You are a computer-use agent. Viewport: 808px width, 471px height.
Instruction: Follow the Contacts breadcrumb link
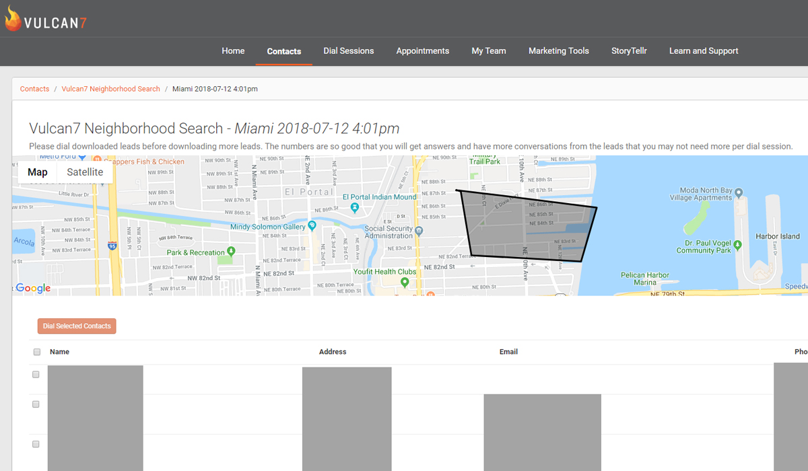[x=34, y=89]
